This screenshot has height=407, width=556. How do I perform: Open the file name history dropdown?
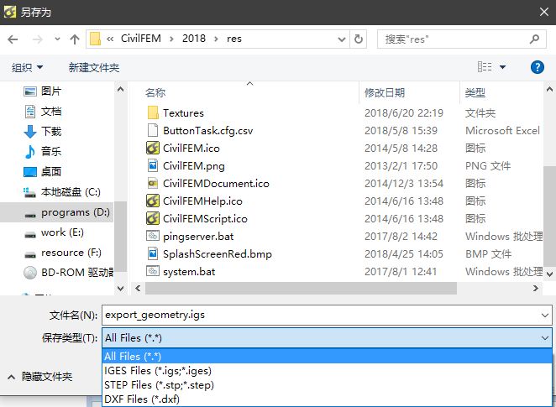tap(545, 315)
